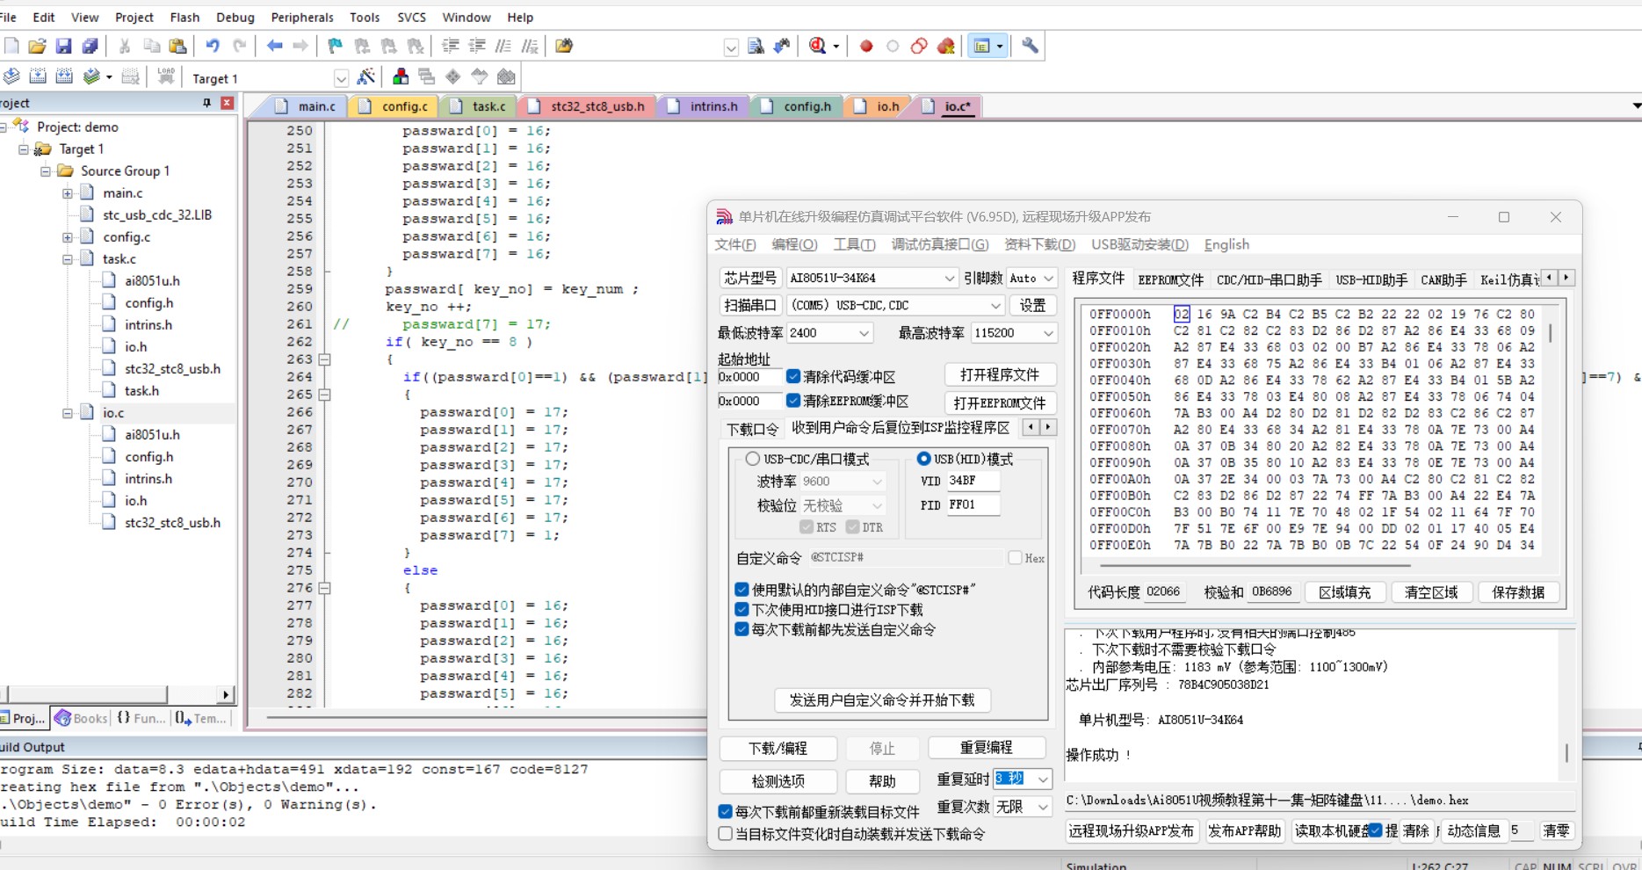
Task: Insert breakpoint with red circle icon
Action: (866, 46)
